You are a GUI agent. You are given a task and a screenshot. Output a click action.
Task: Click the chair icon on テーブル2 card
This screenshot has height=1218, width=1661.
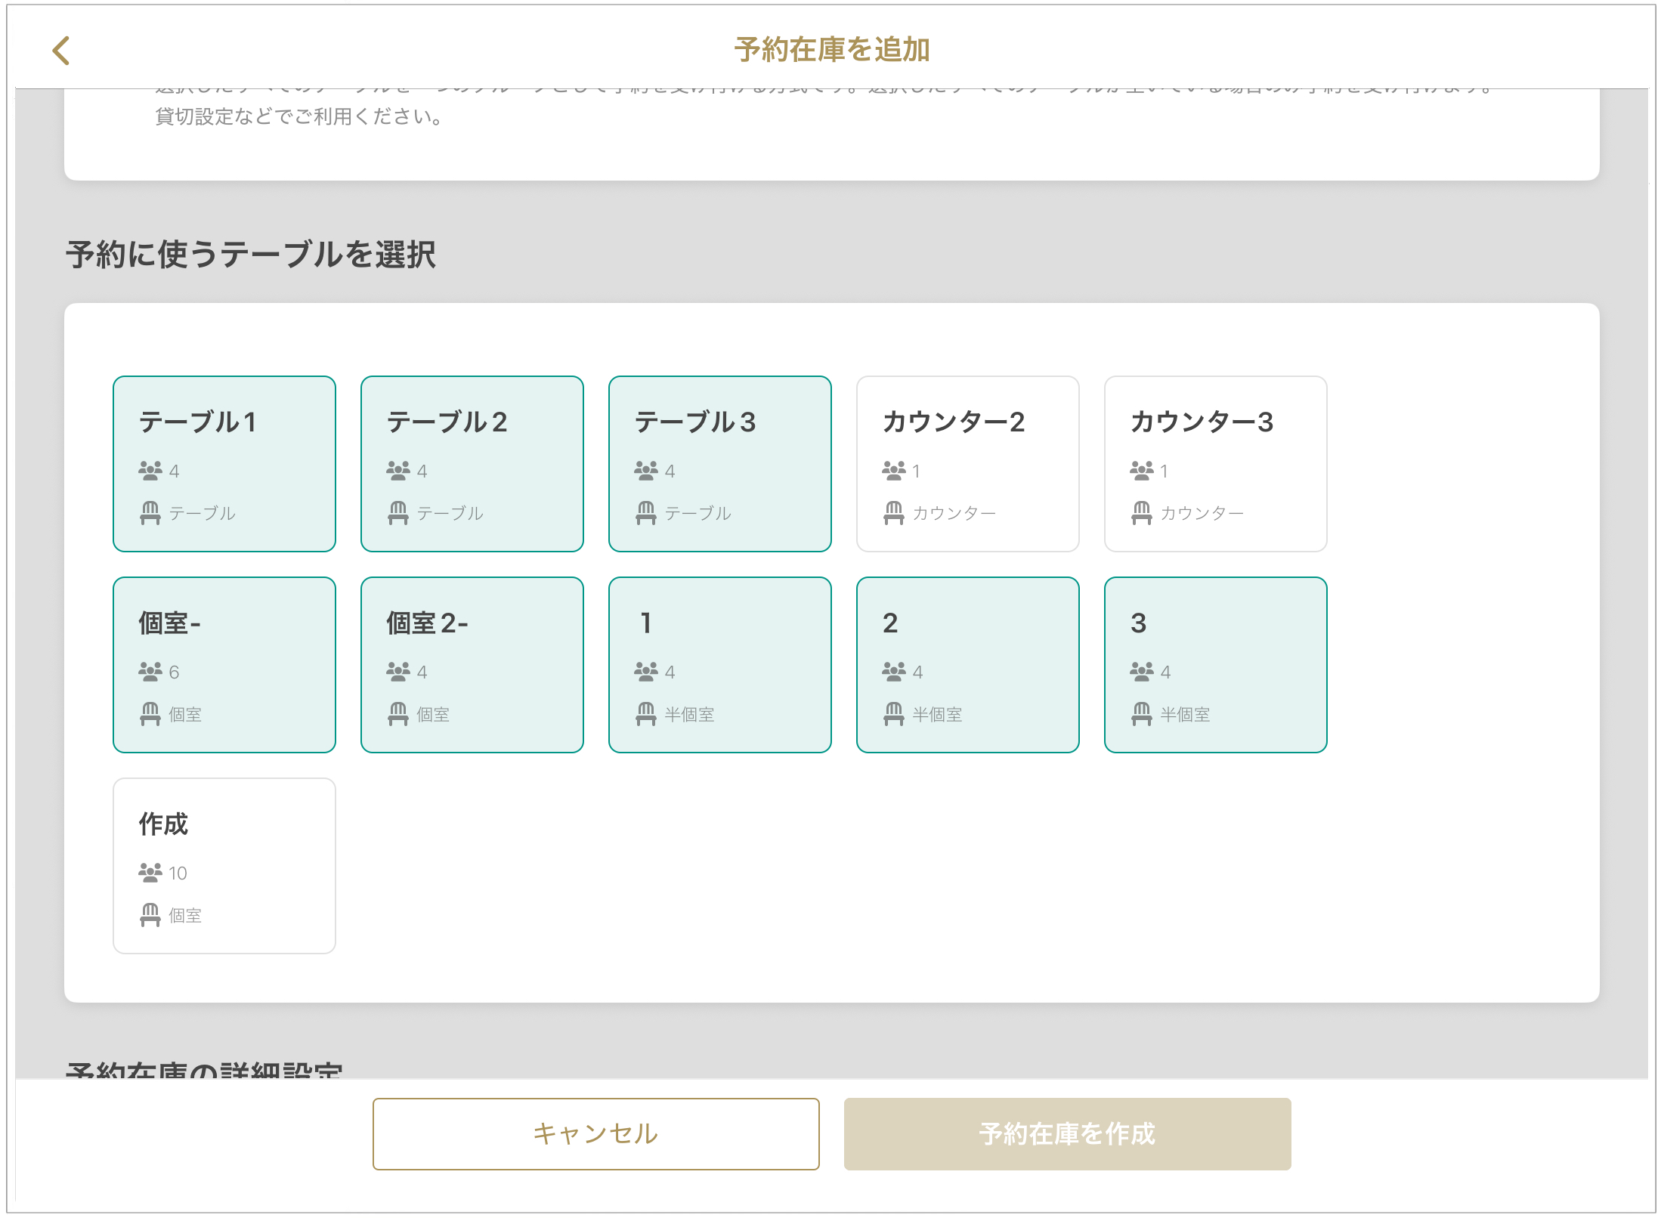pyautogui.click(x=398, y=513)
